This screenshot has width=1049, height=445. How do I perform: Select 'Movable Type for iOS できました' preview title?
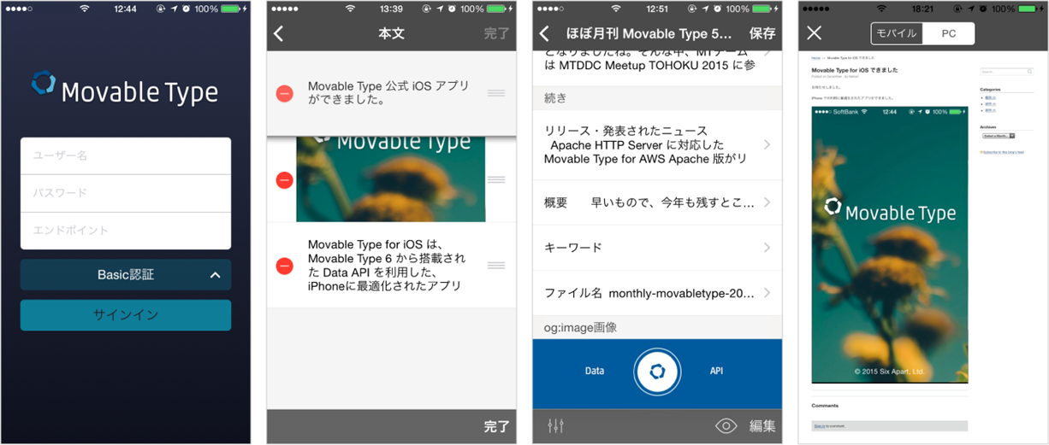coord(855,69)
